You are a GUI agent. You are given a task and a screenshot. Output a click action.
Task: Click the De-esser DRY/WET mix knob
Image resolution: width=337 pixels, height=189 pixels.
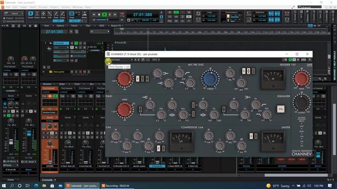[x=241, y=83]
